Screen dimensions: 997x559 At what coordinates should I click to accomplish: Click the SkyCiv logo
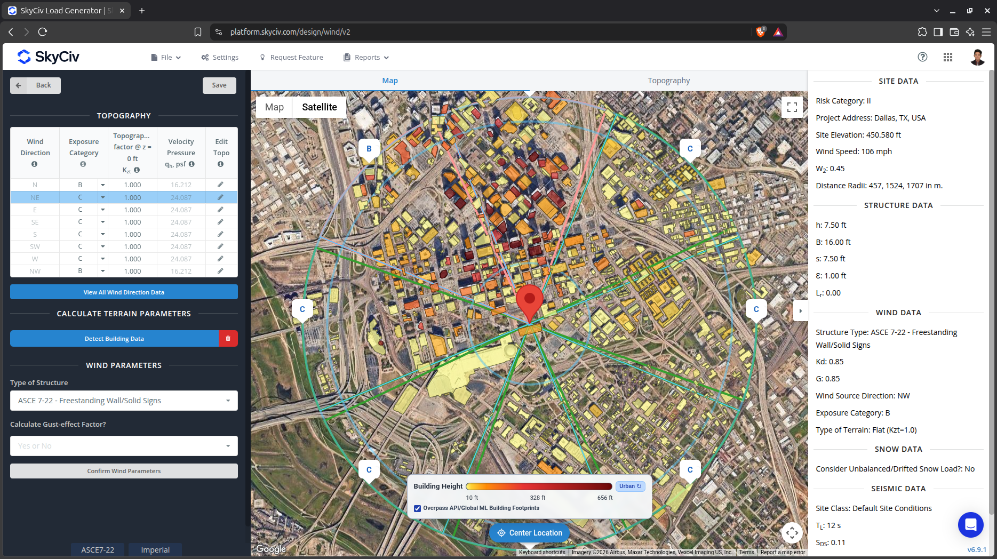click(x=48, y=57)
